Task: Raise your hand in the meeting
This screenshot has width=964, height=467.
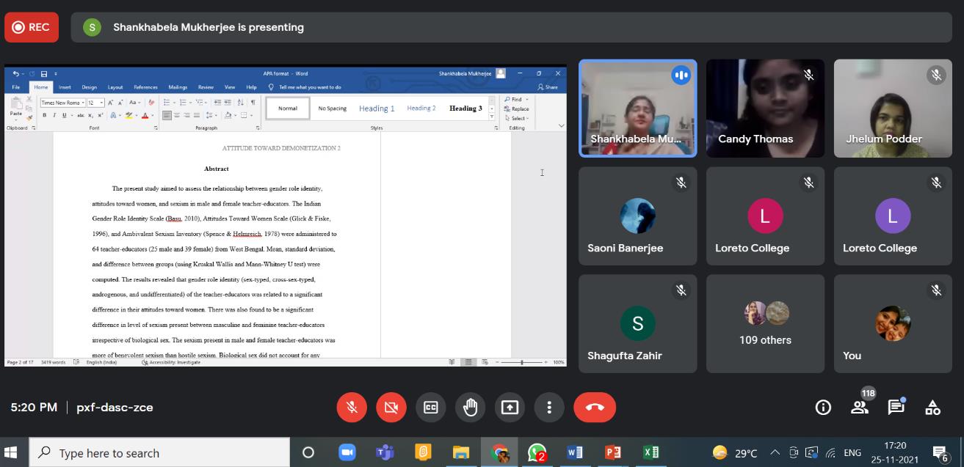Action: [x=471, y=408]
